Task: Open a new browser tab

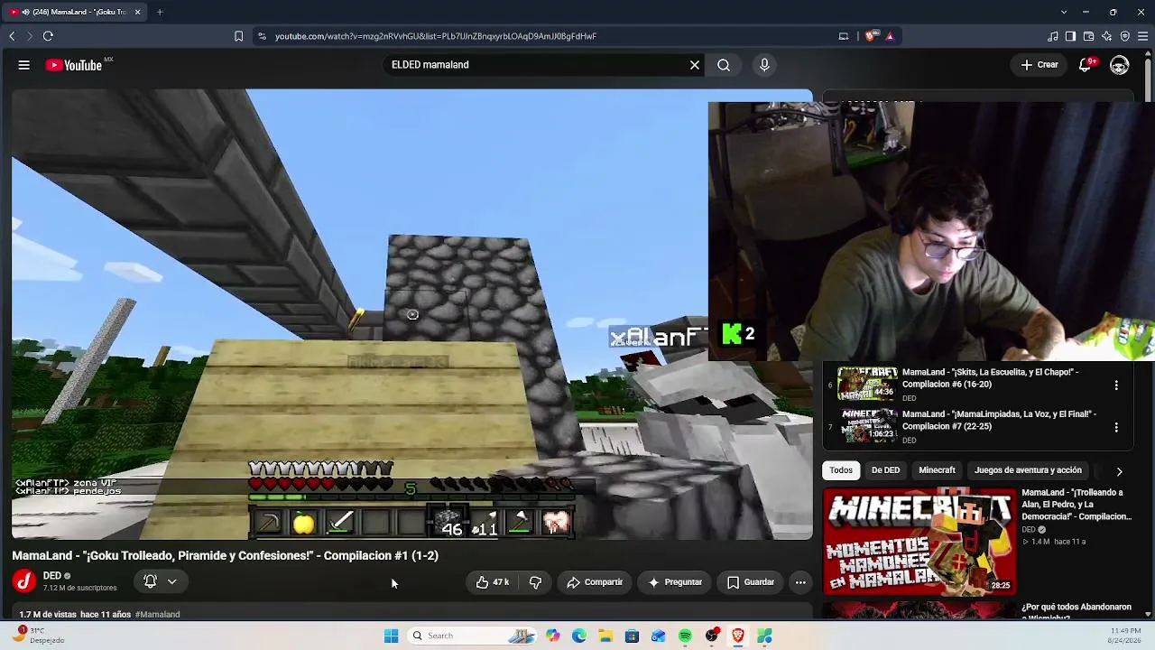Action: point(160,12)
